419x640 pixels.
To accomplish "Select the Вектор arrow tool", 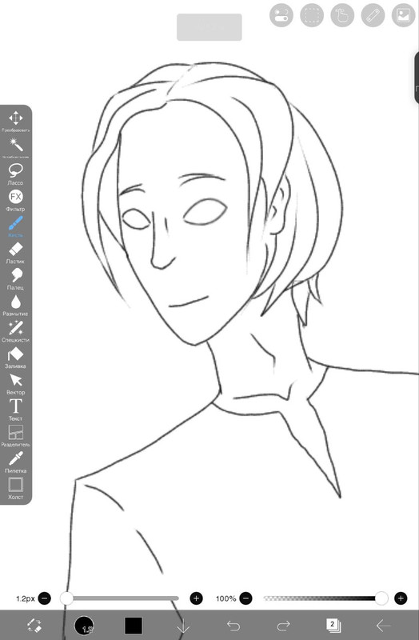I will (x=15, y=383).
